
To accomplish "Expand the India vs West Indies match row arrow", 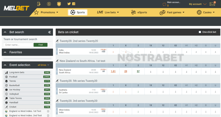I will coord(57,51).
